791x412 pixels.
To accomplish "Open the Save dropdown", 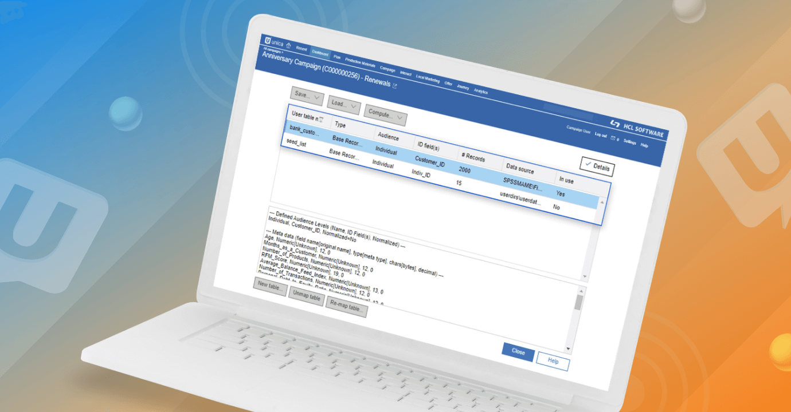I will [x=308, y=97].
